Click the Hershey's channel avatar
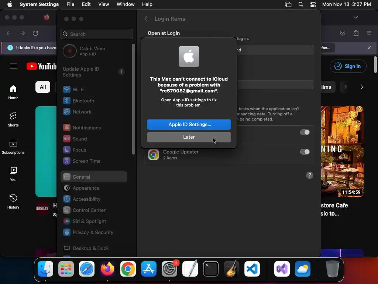The height and width of the screenshot is (284, 378). pyautogui.click(x=42, y=208)
